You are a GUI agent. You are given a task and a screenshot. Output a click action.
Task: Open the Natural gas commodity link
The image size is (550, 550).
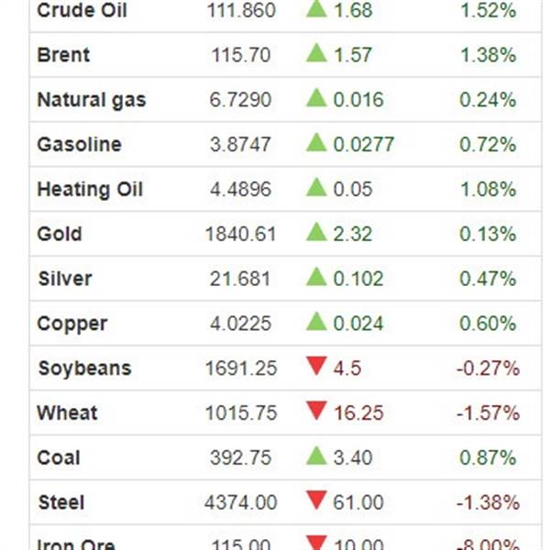click(x=92, y=100)
